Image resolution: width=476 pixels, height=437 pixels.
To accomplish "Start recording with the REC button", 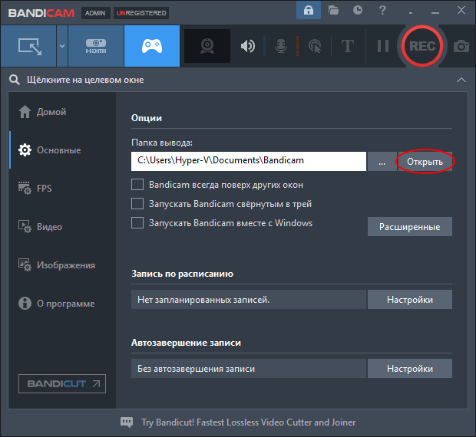I will coord(421,46).
